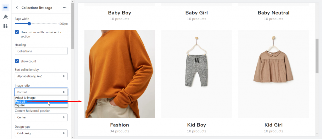Click into the Heading text field

tap(41, 51)
